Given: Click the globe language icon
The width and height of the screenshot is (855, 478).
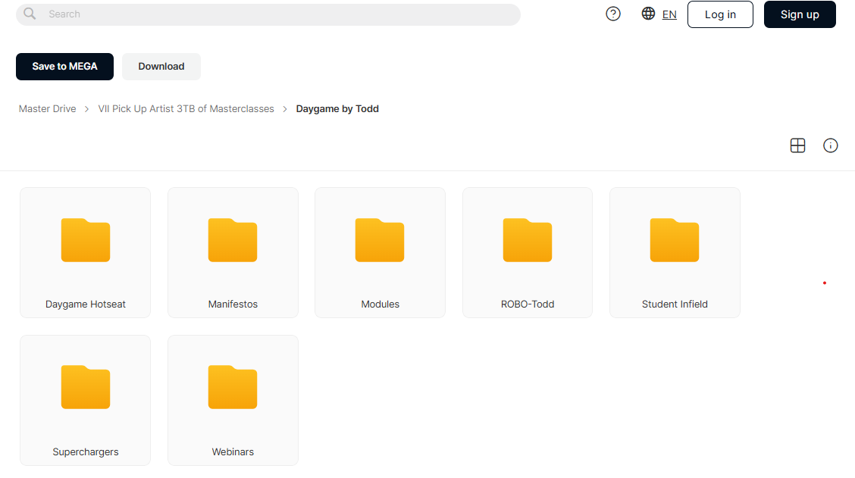Looking at the screenshot, I should click(648, 14).
